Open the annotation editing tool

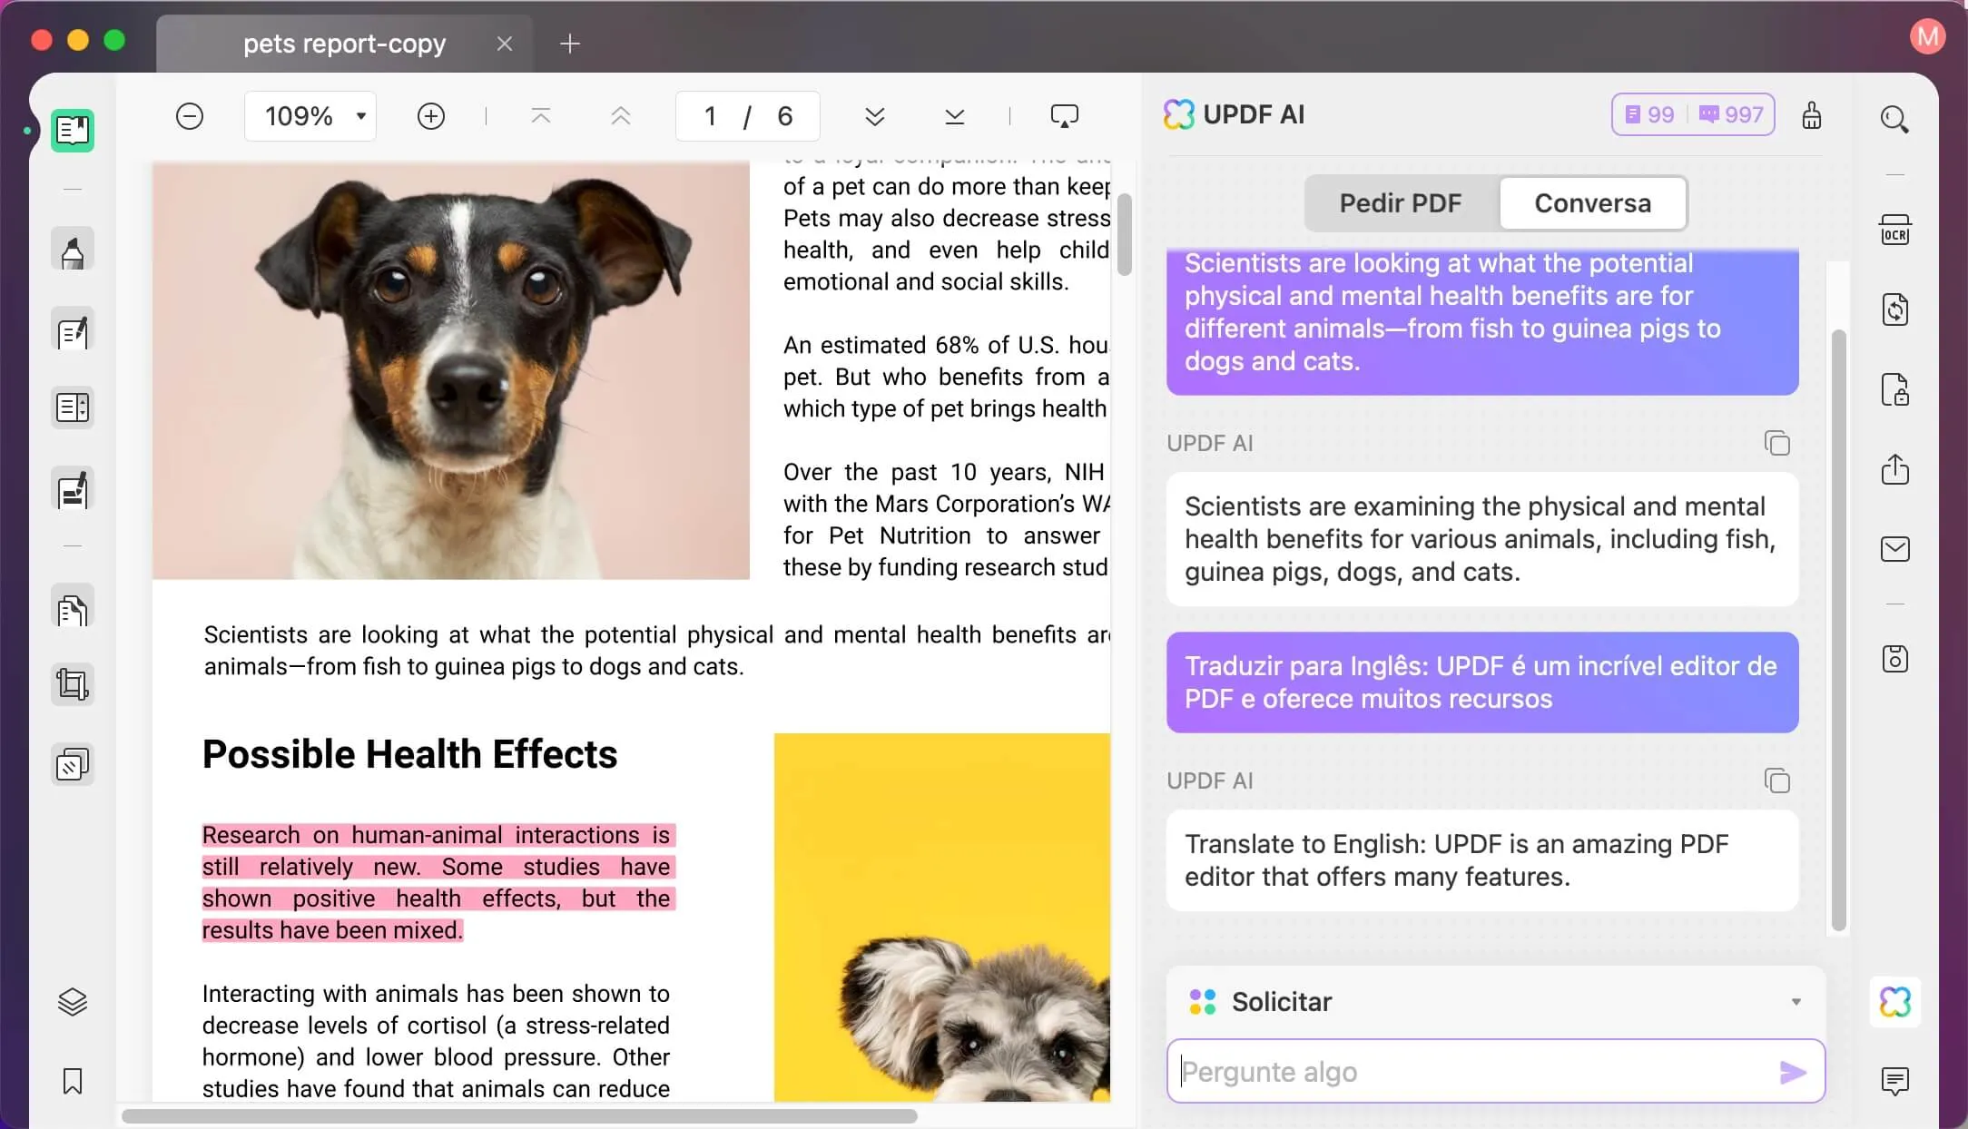click(x=73, y=329)
